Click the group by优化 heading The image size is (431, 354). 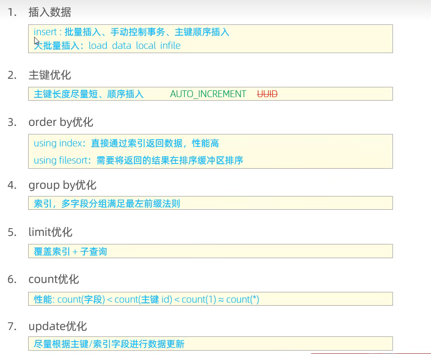(62, 185)
